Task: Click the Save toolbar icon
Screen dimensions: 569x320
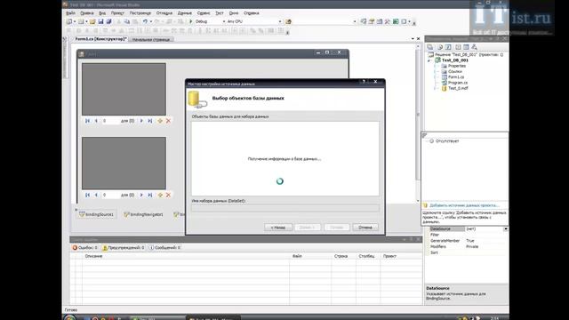Action: coord(100,21)
